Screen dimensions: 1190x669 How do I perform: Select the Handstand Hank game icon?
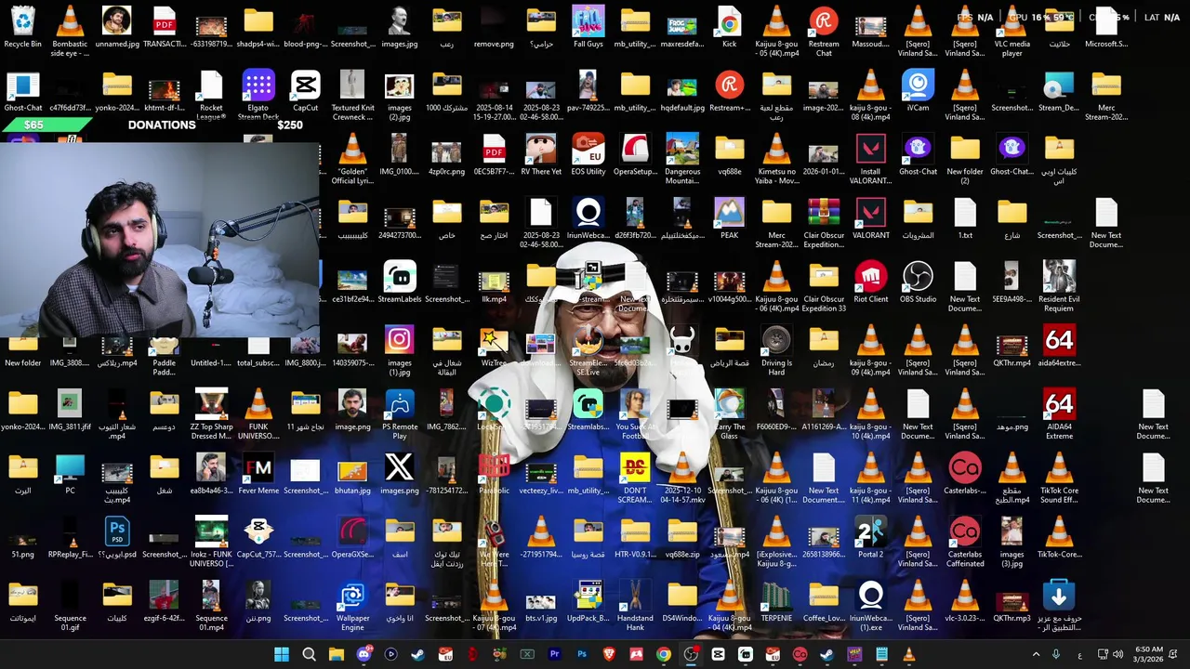(635, 607)
